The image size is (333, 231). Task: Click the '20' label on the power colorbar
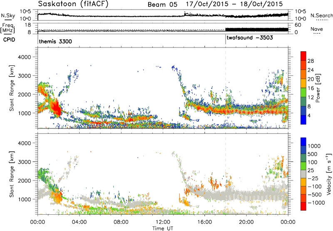pos(311,79)
